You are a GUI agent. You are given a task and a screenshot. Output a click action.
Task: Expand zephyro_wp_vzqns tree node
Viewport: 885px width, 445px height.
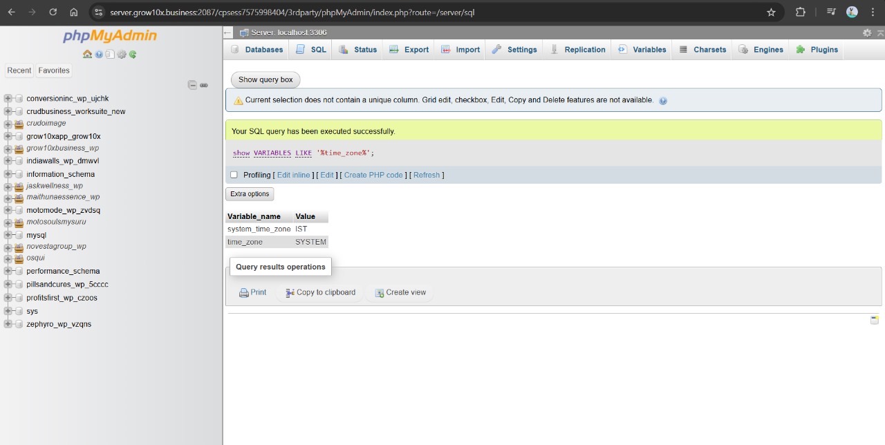(x=8, y=324)
